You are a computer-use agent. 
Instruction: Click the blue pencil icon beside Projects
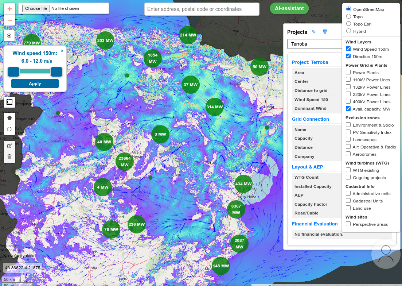point(314,32)
